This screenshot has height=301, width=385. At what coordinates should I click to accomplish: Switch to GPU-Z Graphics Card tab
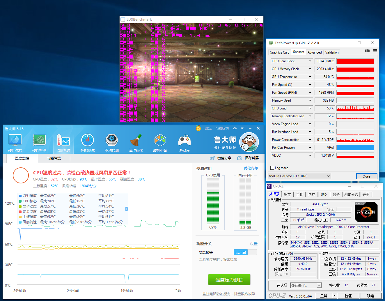[x=280, y=52]
